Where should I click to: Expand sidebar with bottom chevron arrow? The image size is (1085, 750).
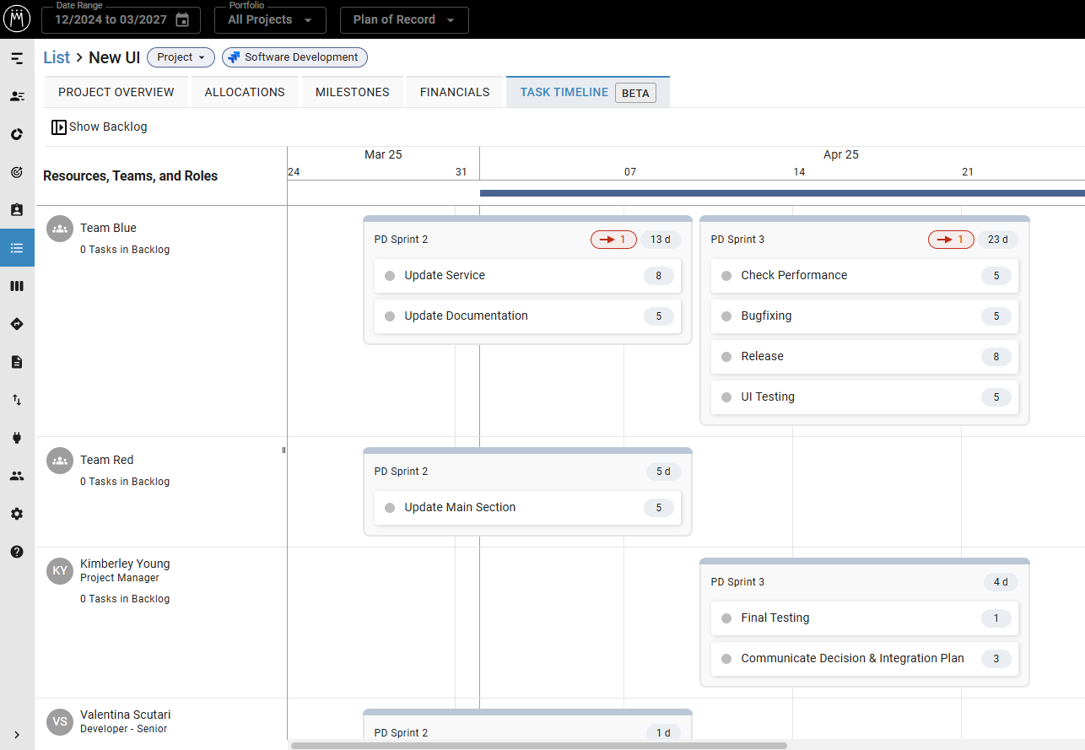17,735
